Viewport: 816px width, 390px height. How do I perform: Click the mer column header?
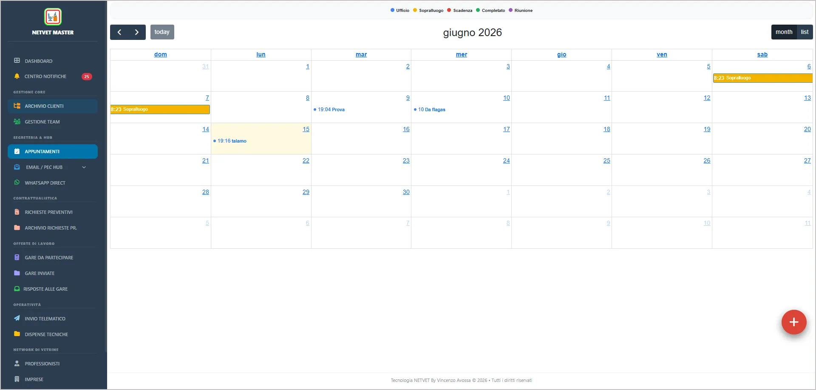click(462, 55)
